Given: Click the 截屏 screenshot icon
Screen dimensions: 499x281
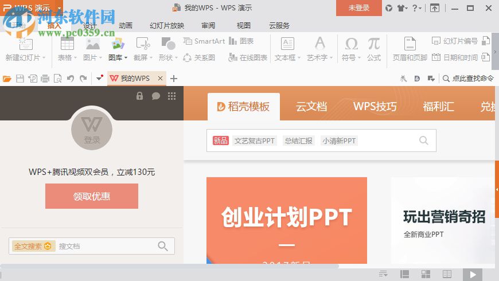Looking at the screenshot, I should [x=143, y=44].
